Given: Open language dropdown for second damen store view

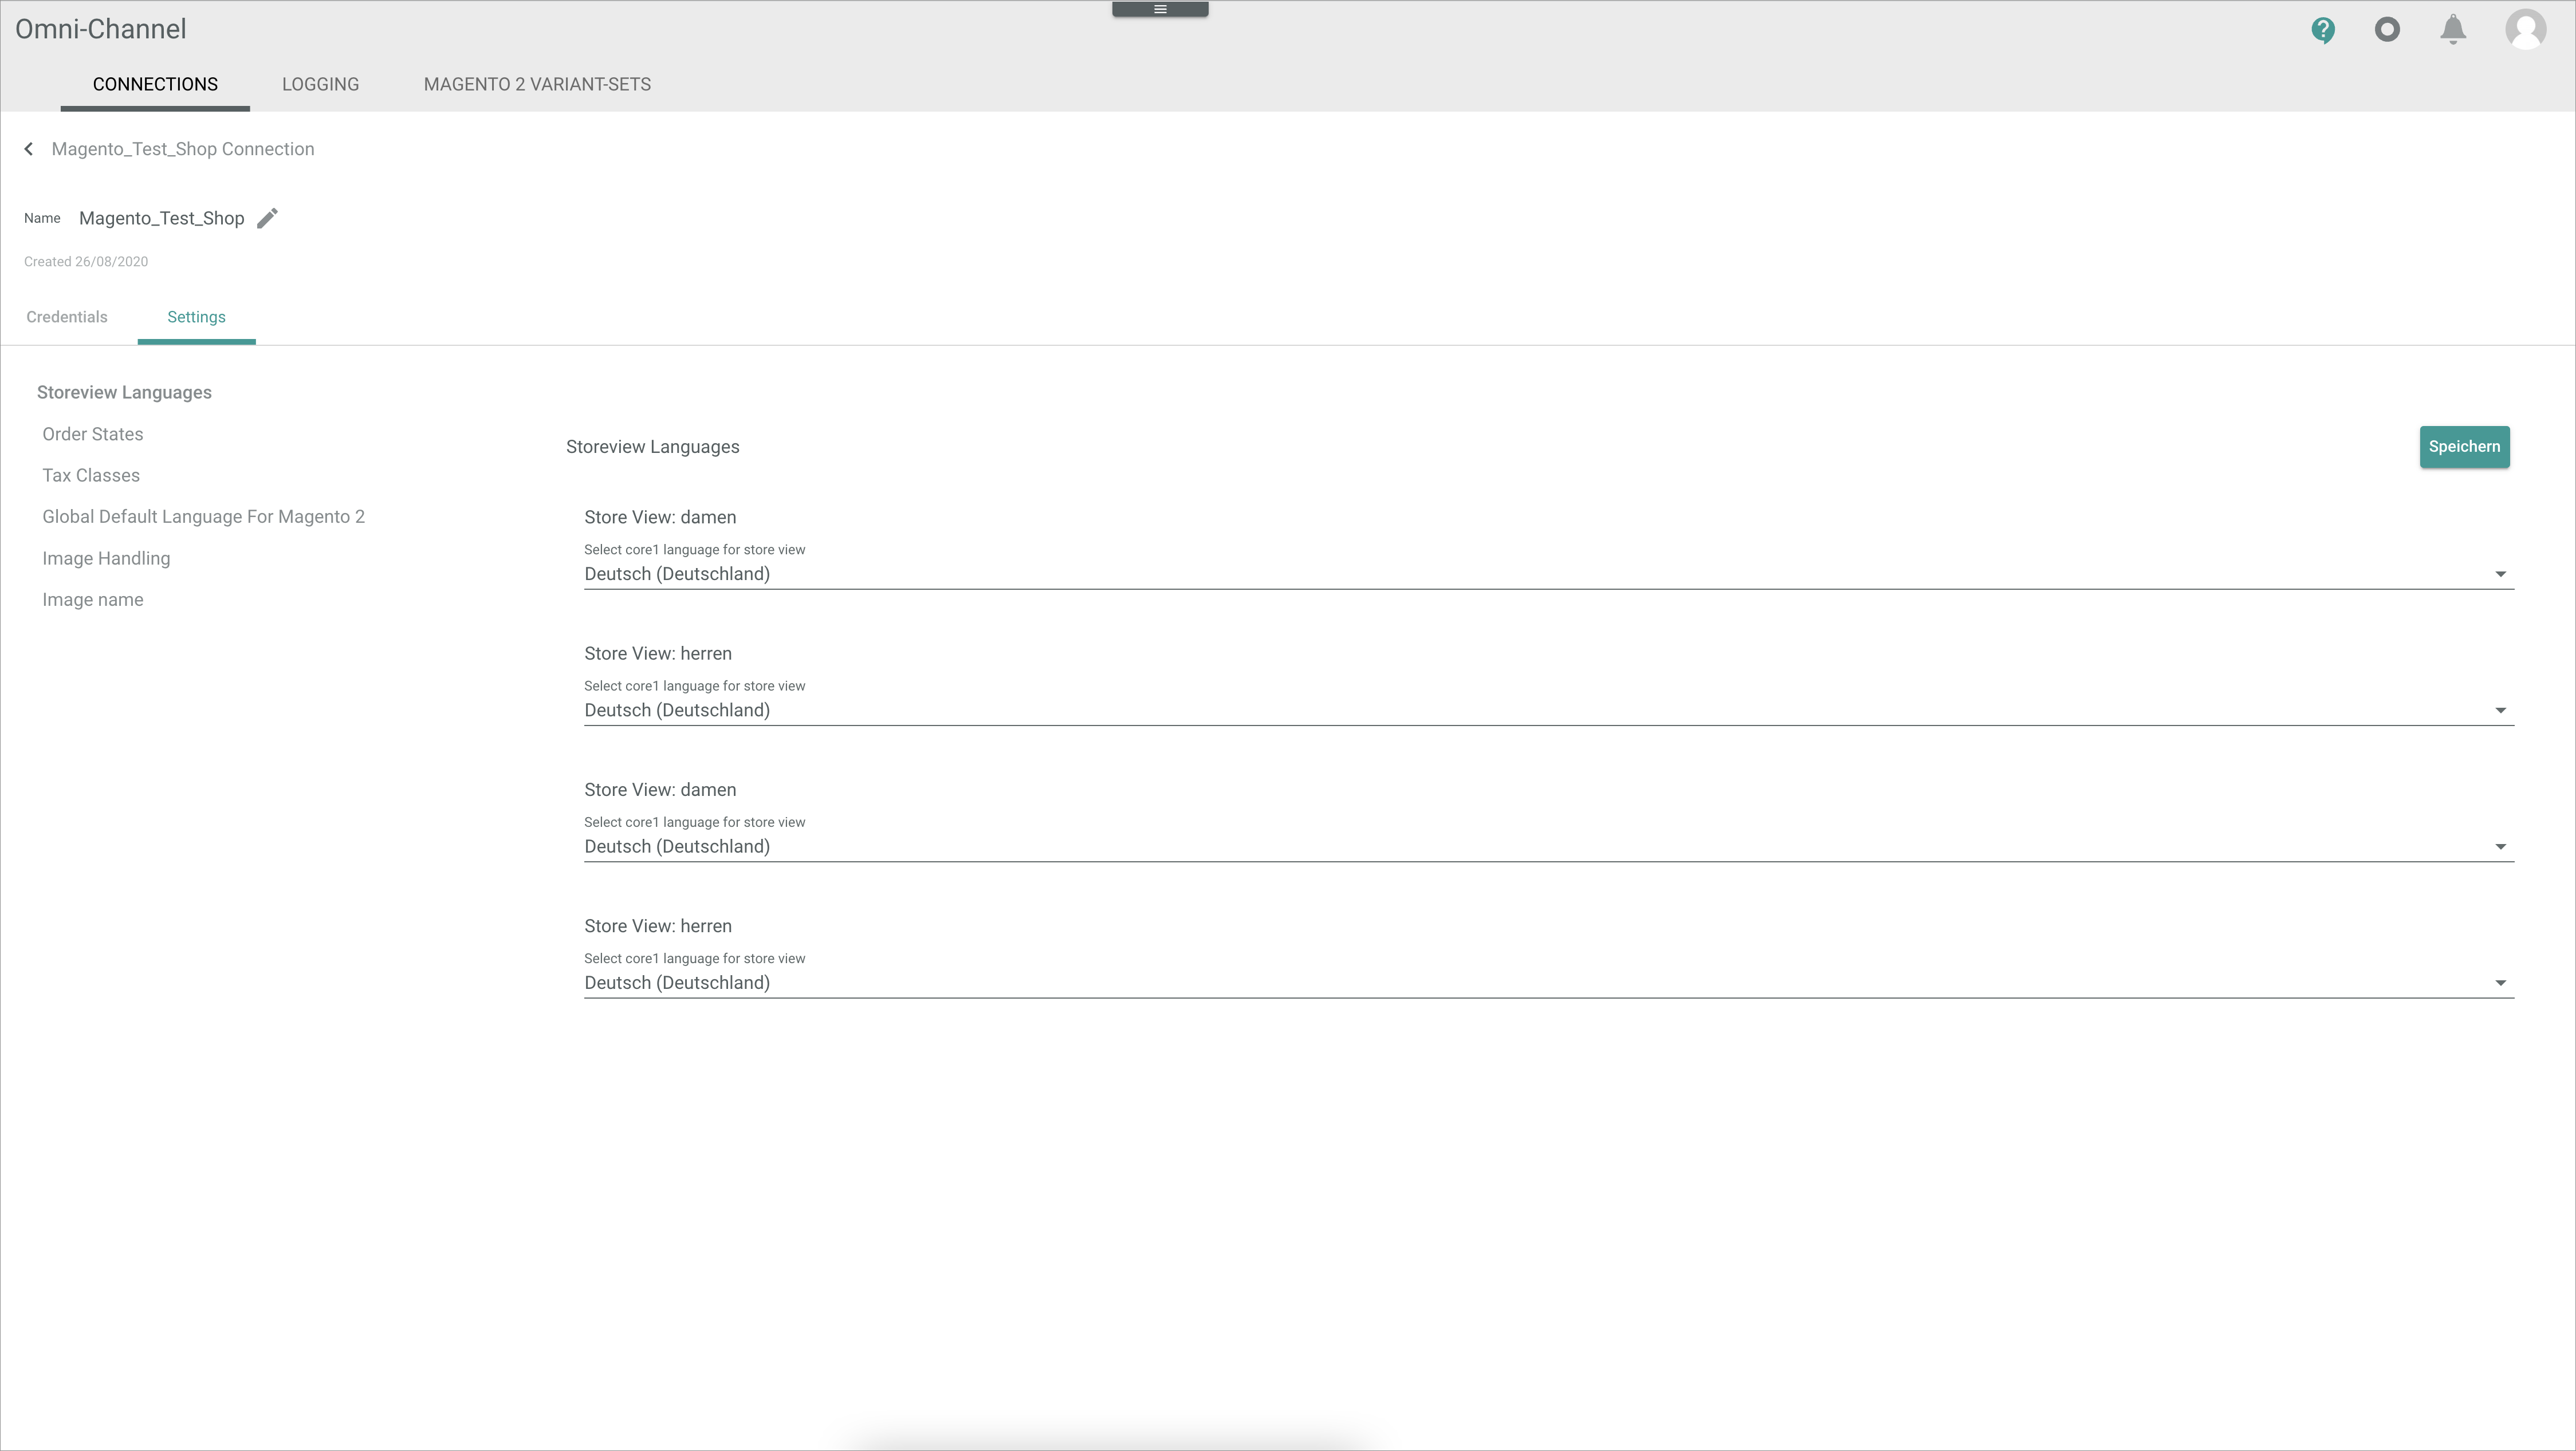Looking at the screenshot, I should pos(1548,846).
